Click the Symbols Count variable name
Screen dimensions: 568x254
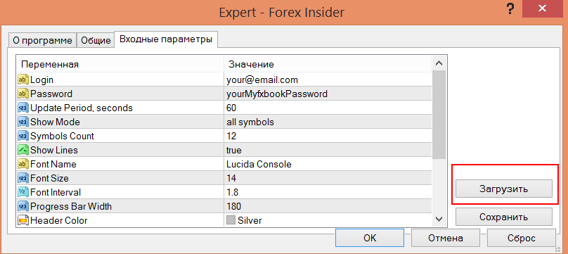pos(62,136)
